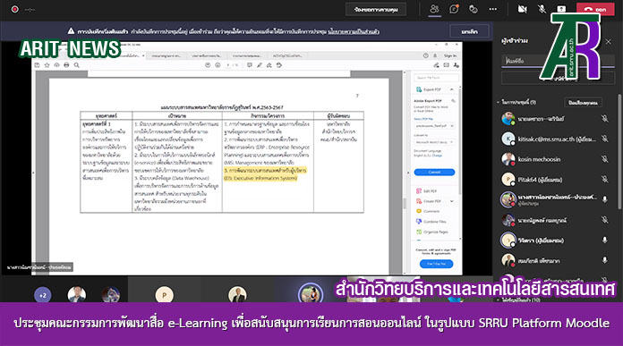Click the Acrobat send by email icon
This screenshot has height=346, width=623.
[x=446, y=65]
